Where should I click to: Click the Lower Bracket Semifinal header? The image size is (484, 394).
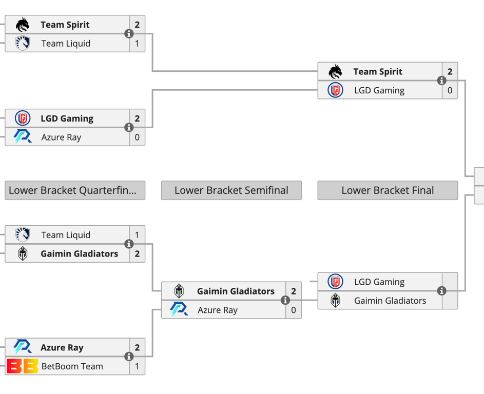231,190
